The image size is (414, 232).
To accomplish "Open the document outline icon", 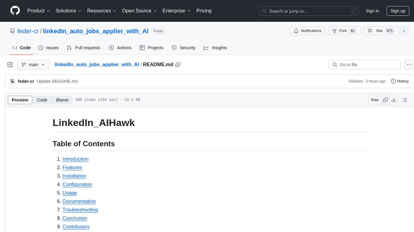I will point(405,100).
